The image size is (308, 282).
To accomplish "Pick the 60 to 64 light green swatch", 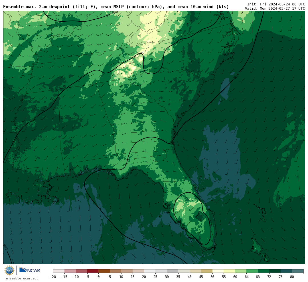I will [x=241, y=271].
